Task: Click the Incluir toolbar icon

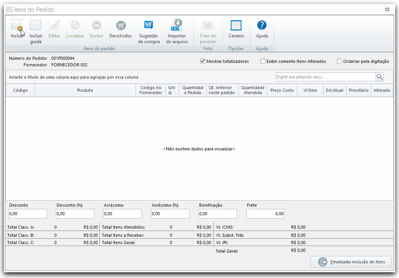Action: [x=16, y=25]
